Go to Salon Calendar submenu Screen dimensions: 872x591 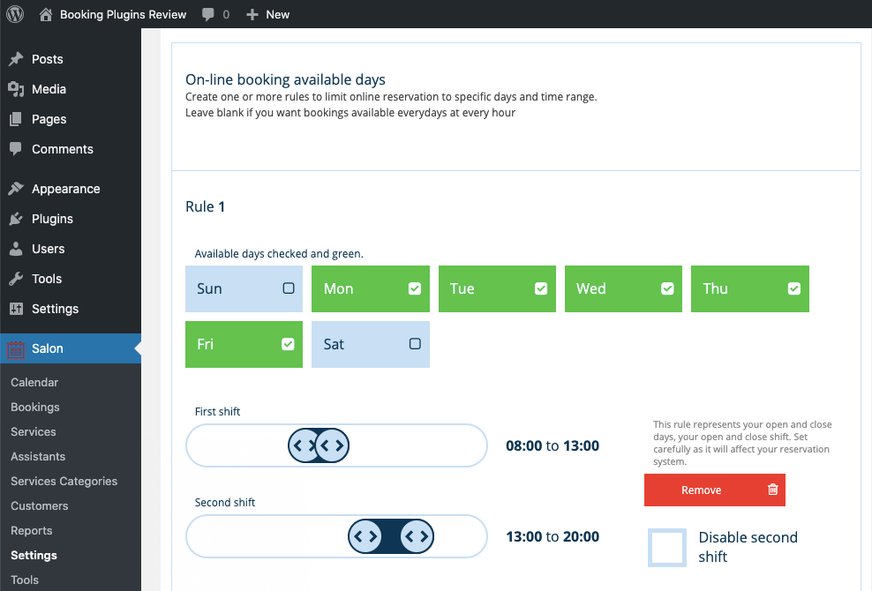34,382
